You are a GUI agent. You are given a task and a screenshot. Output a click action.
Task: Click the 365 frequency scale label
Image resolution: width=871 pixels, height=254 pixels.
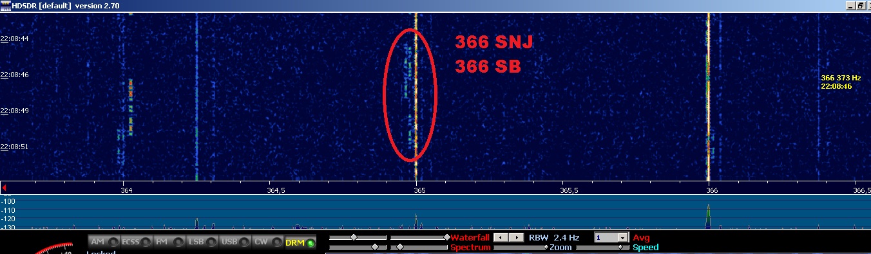pyautogui.click(x=419, y=190)
